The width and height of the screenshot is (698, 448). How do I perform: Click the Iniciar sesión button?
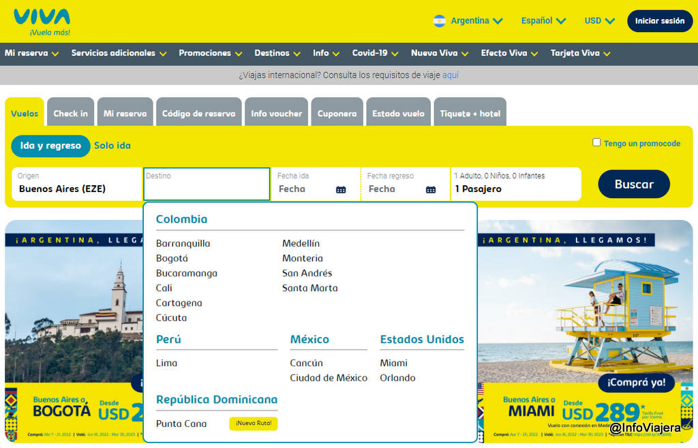point(660,21)
